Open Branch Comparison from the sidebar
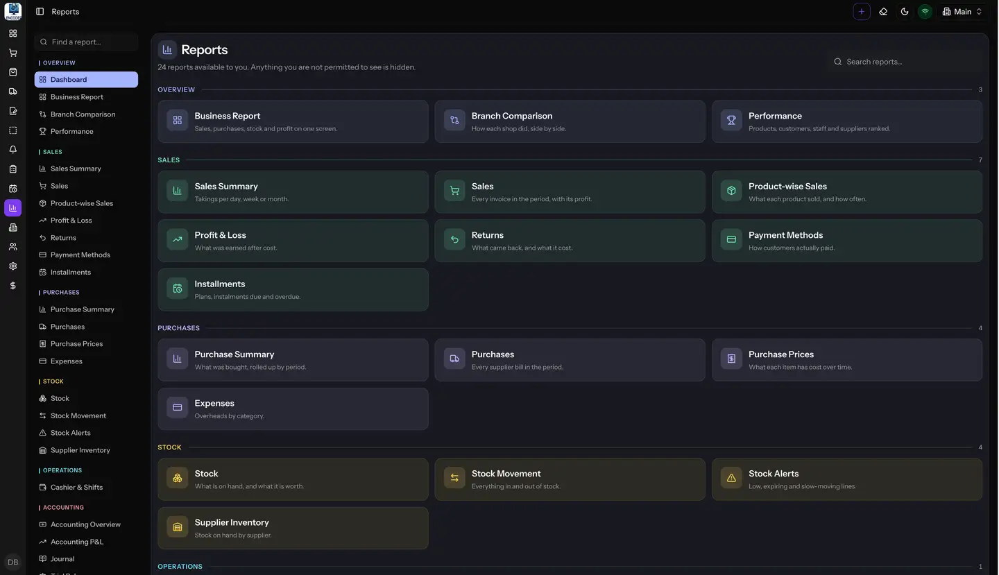The image size is (999, 575). 86,114
